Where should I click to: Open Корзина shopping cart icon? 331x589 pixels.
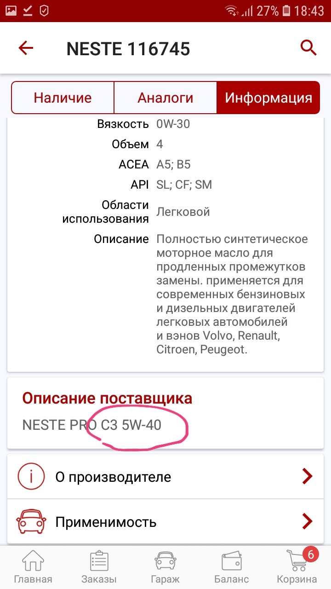(297, 561)
